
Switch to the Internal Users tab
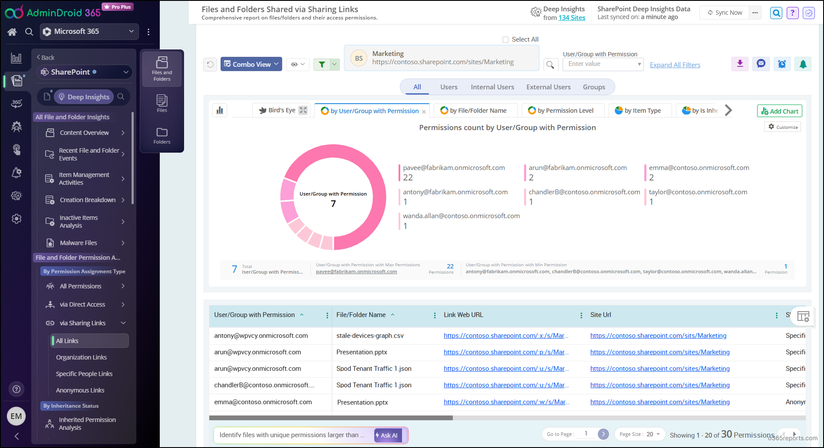pyautogui.click(x=492, y=87)
